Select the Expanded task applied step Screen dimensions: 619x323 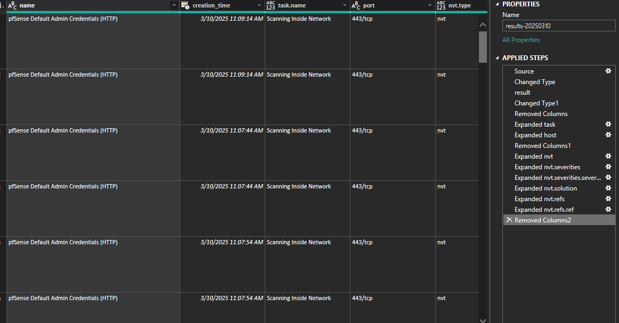coord(535,124)
